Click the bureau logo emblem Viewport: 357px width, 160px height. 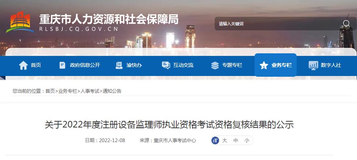coord(20,22)
